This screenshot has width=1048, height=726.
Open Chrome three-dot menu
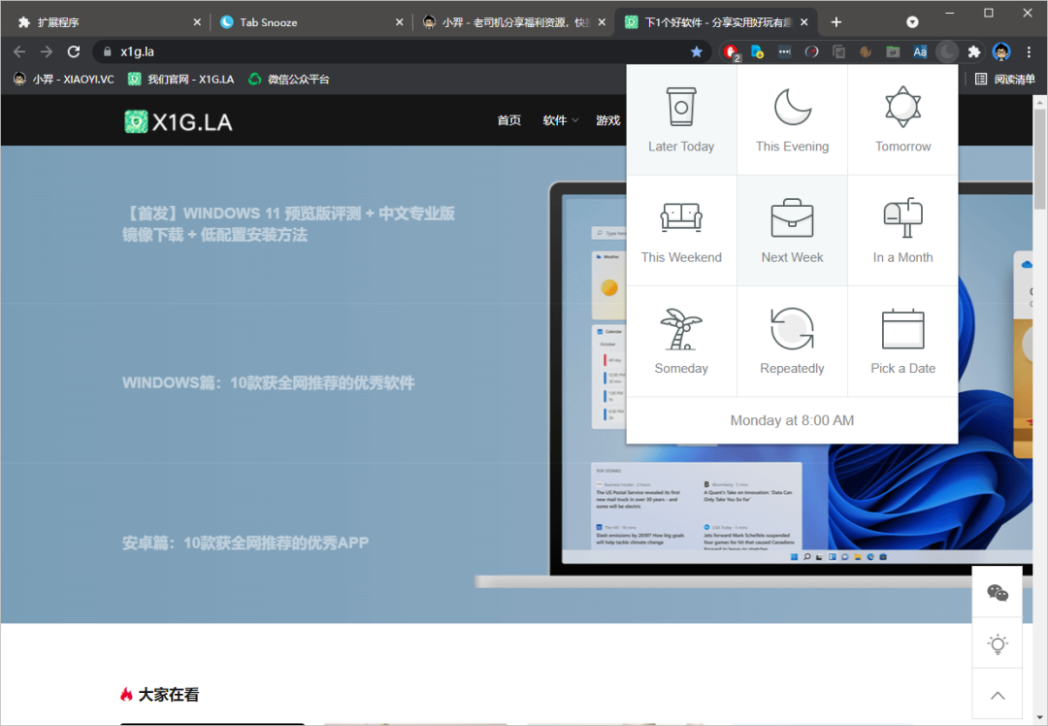[1029, 51]
